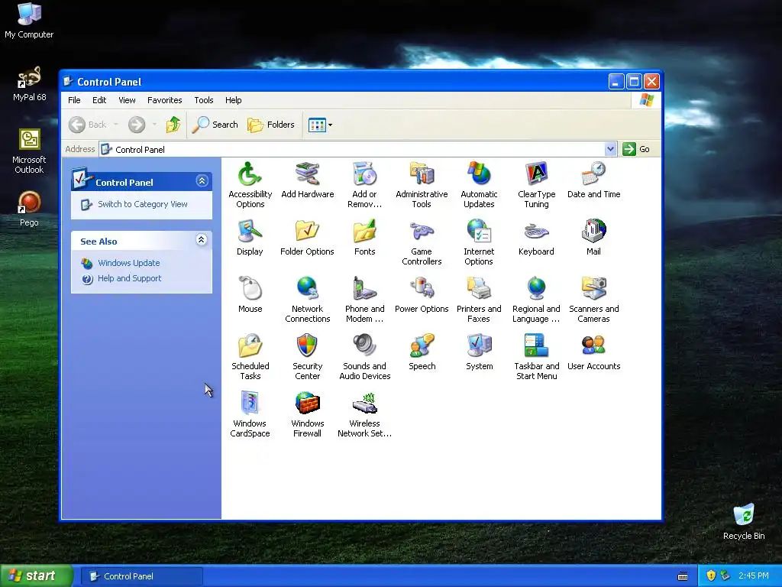Click the Security alert shield tray icon
The height and width of the screenshot is (587, 782).
click(711, 576)
